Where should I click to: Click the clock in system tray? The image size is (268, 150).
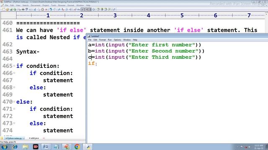259,147
